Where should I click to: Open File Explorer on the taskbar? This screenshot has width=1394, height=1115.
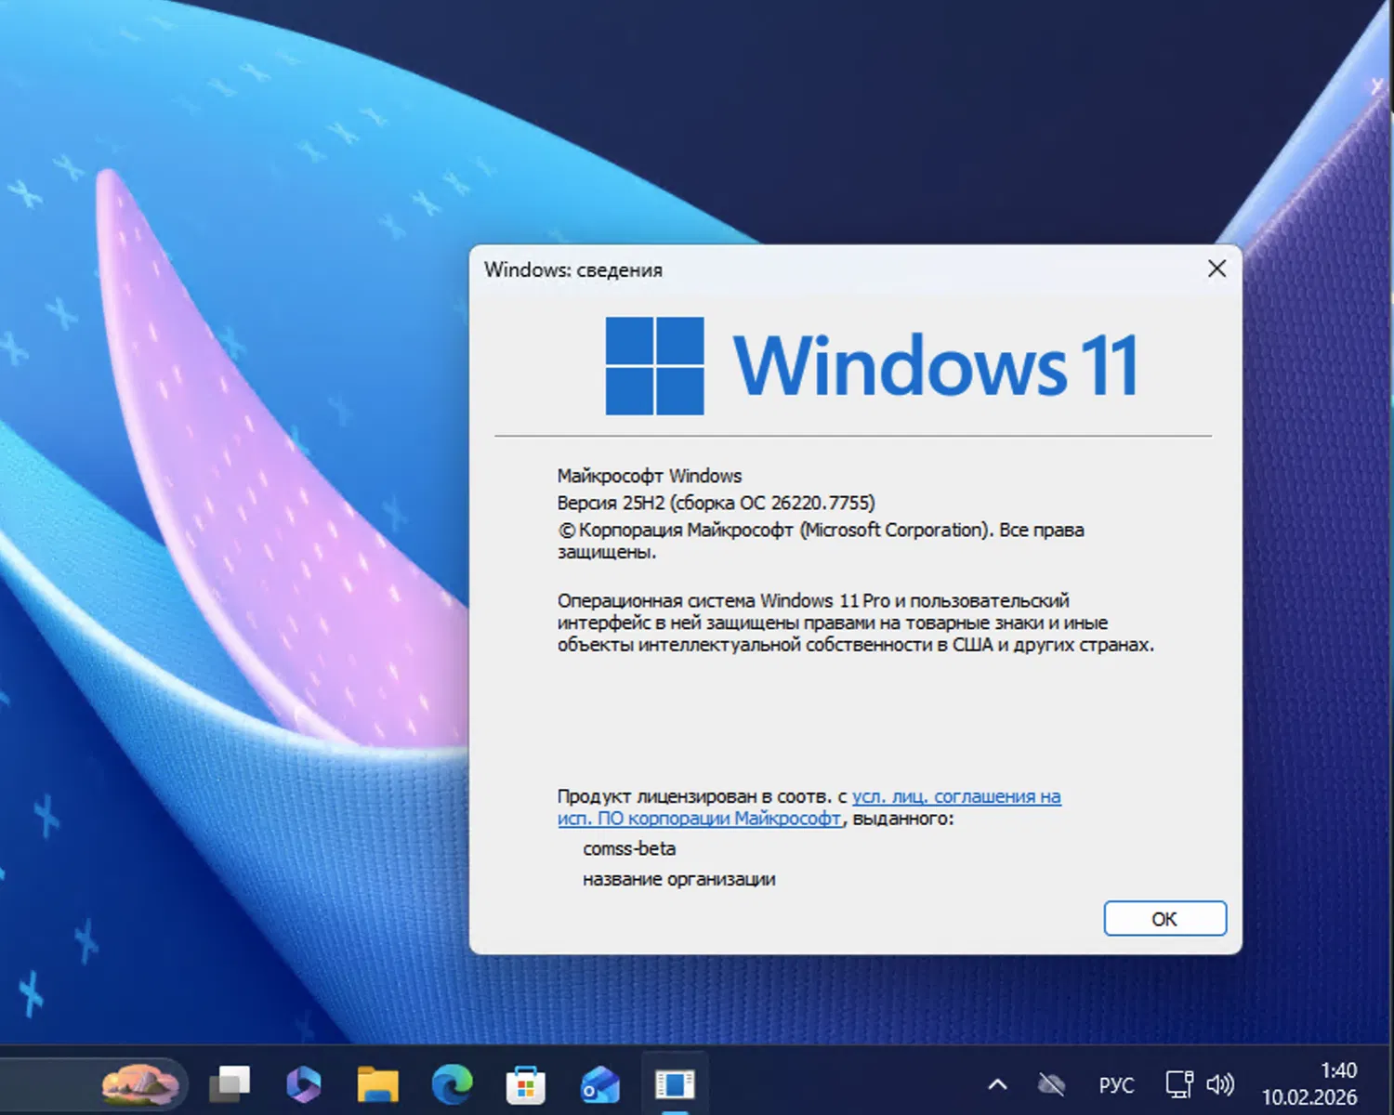point(376,1084)
